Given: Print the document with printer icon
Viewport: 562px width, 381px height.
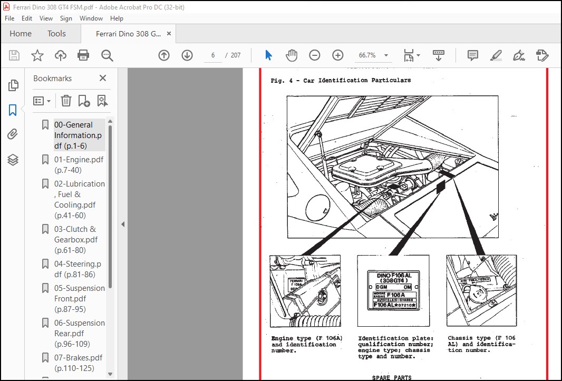Looking at the screenshot, I should click(83, 55).
